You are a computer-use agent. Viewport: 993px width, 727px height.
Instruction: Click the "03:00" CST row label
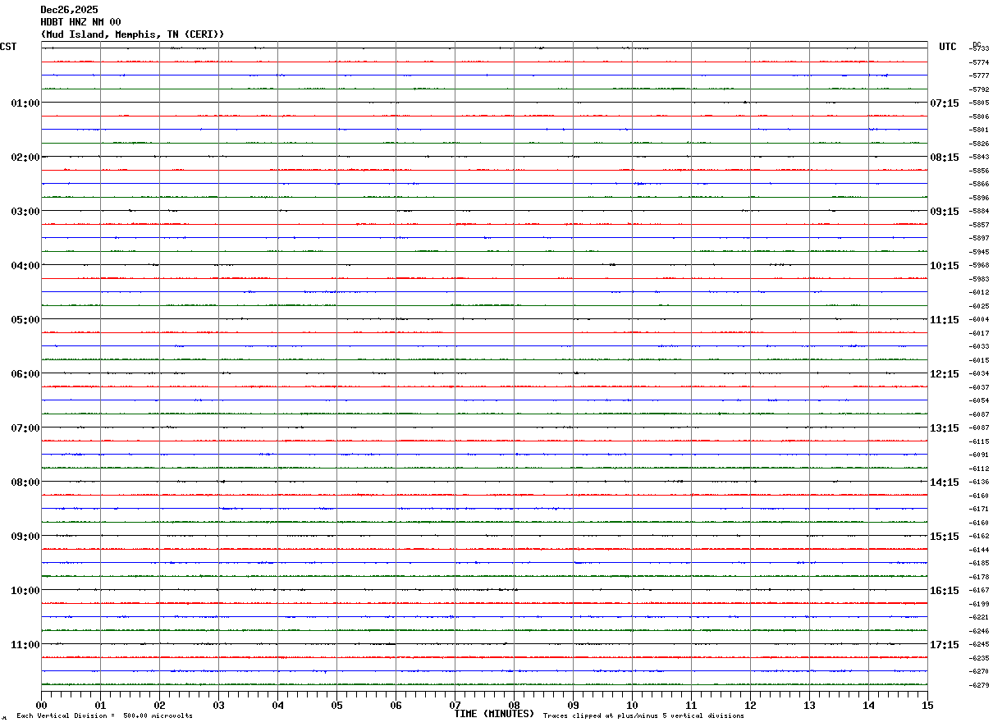(25, 211)
